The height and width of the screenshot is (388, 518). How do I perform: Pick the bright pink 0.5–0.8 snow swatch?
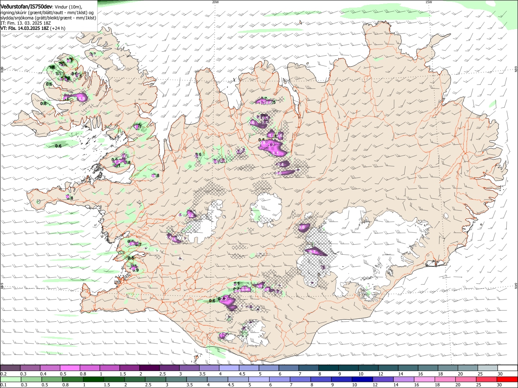[x=70, y=368]
